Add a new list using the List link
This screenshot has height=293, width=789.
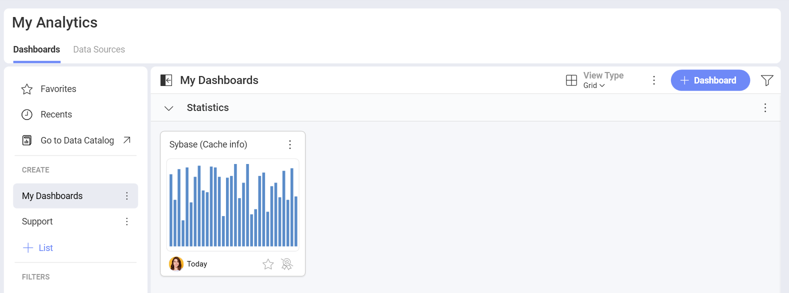click(38, 247)
